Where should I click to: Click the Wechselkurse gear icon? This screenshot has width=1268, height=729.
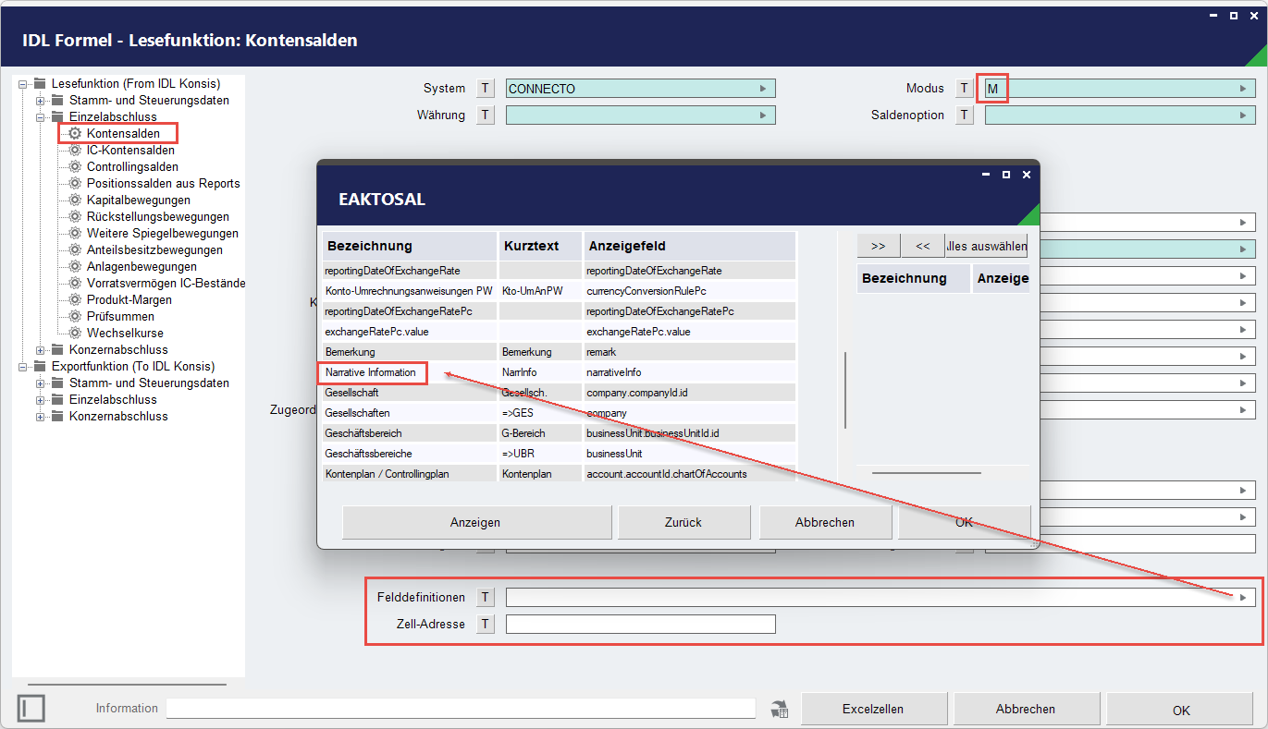pos(75,334)
